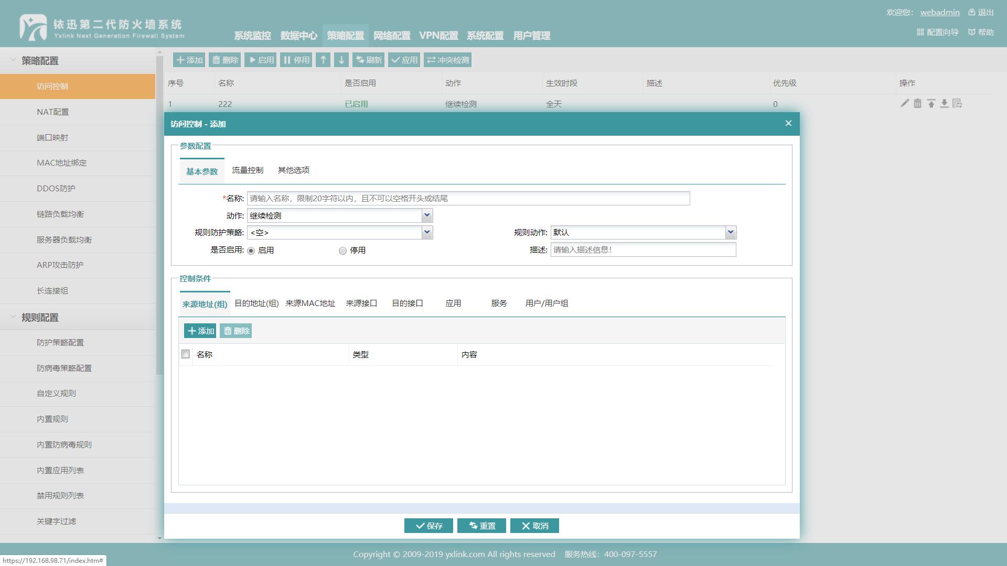Open the 来源地址(组) tab
The width and height of the screenshot is (1007, 566).
coord(205,304)
